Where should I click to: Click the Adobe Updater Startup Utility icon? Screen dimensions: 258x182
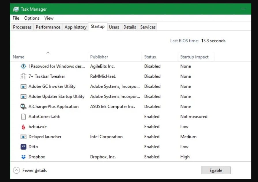(23, 97)
